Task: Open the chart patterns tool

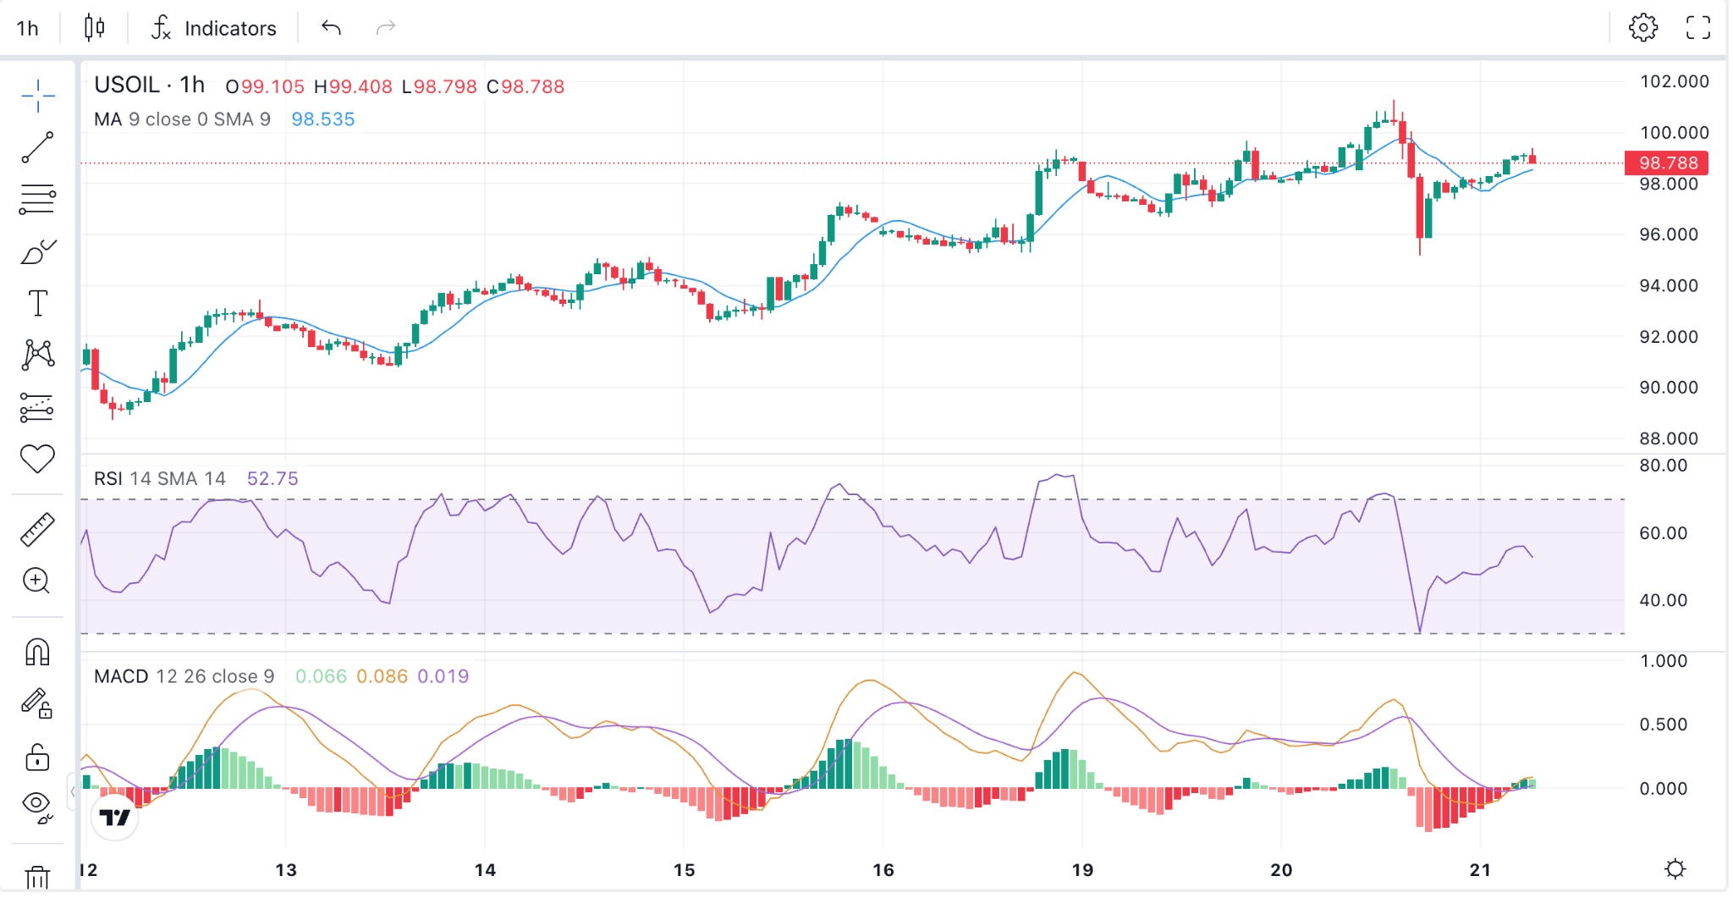Action: (x=38, y=355)
